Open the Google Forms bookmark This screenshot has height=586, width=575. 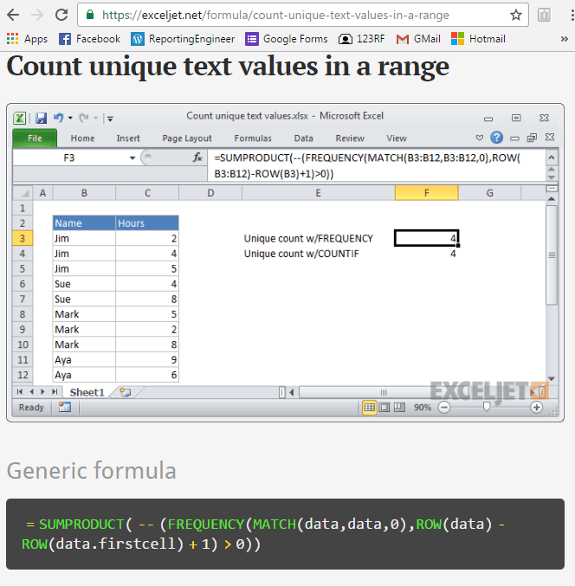(287, 39)
